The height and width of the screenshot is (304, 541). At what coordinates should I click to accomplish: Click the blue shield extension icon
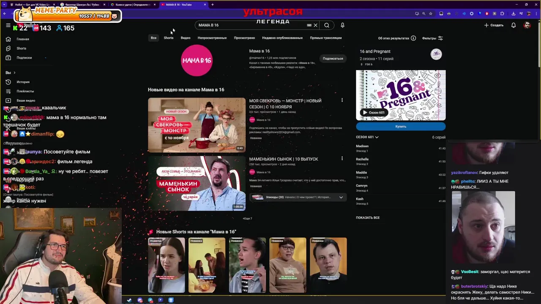[x=479, y=14]
